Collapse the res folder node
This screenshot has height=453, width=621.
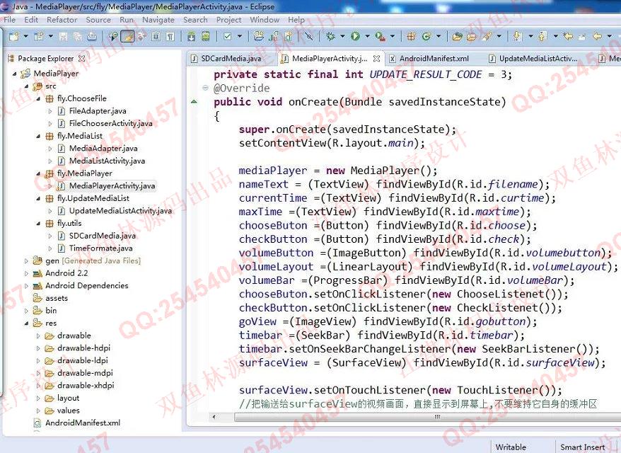[27, 323]
